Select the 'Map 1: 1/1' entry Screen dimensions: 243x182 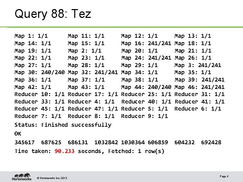[x=31, y=36]
